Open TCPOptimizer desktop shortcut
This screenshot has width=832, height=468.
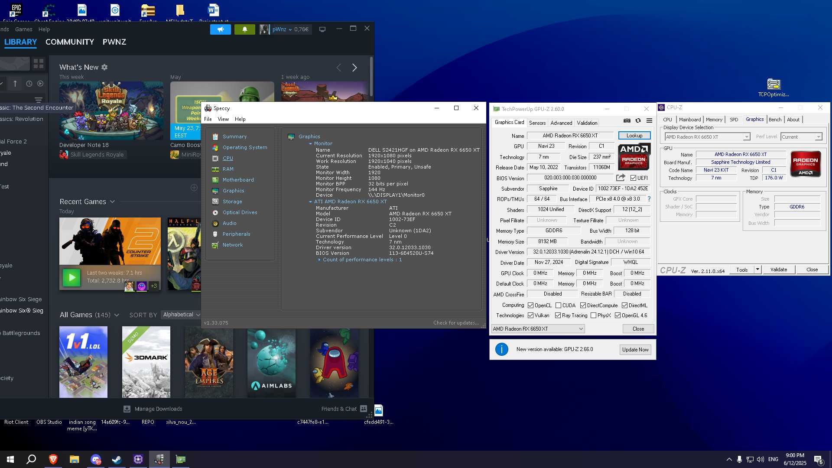(x=773, y=88)
